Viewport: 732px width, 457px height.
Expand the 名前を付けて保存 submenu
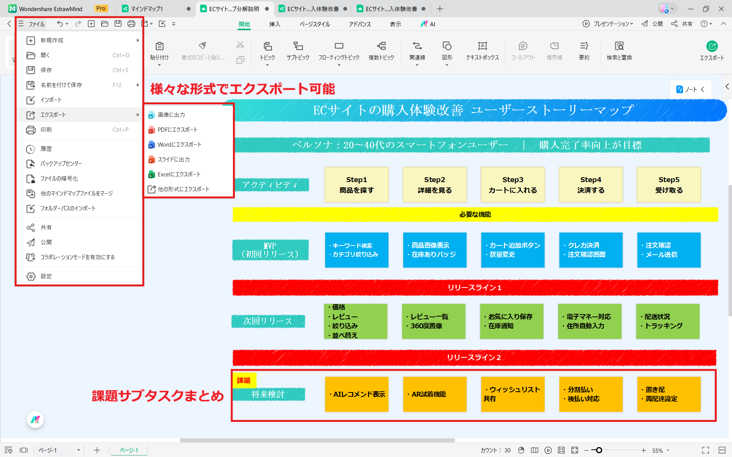(138, 85)
